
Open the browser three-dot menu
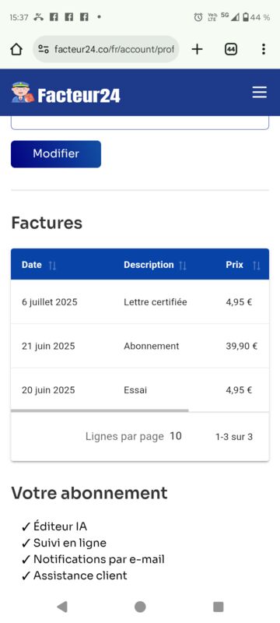pyautogui.click(x=264, y=49)
